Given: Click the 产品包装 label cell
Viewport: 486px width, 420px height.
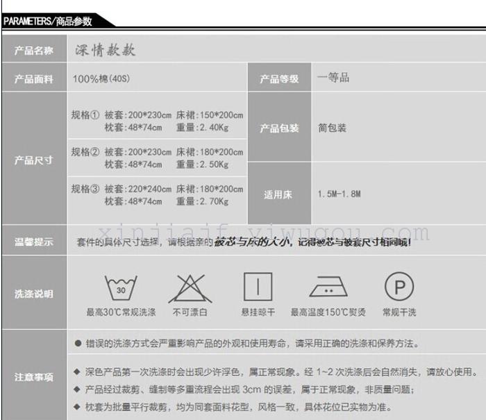Looking at the screenshot, I should 279,128.
